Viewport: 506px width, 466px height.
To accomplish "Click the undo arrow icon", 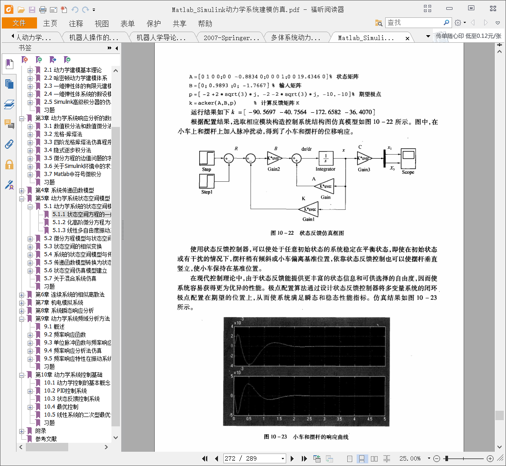I will coord(75,10).
